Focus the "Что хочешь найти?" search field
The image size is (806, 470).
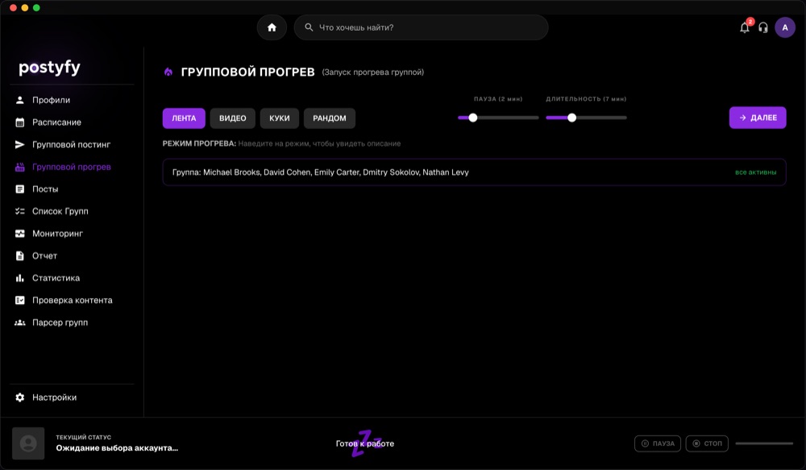coord(421,27)
